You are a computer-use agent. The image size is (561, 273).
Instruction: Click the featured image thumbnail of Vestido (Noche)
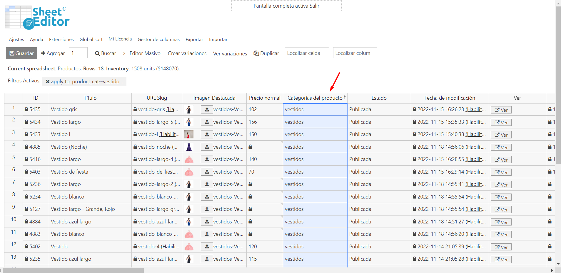(x=189, y=147)
